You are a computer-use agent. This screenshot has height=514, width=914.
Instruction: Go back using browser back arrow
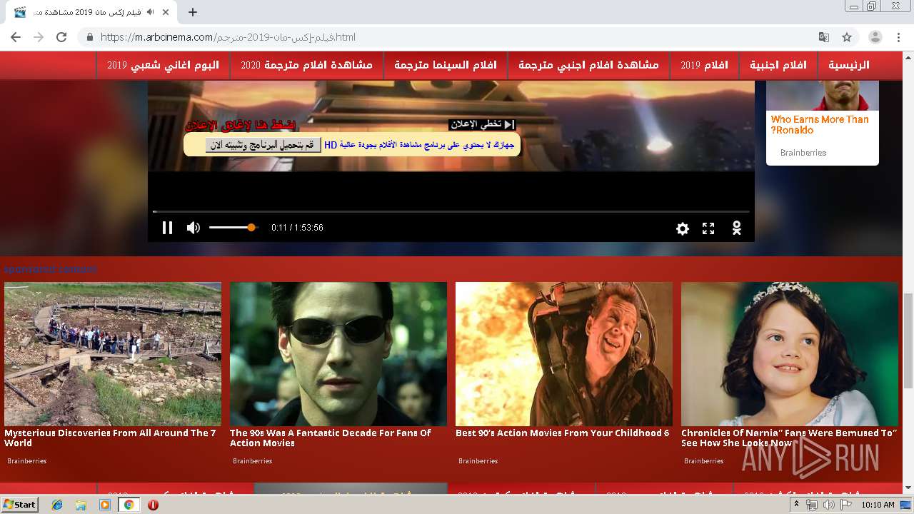16,37
